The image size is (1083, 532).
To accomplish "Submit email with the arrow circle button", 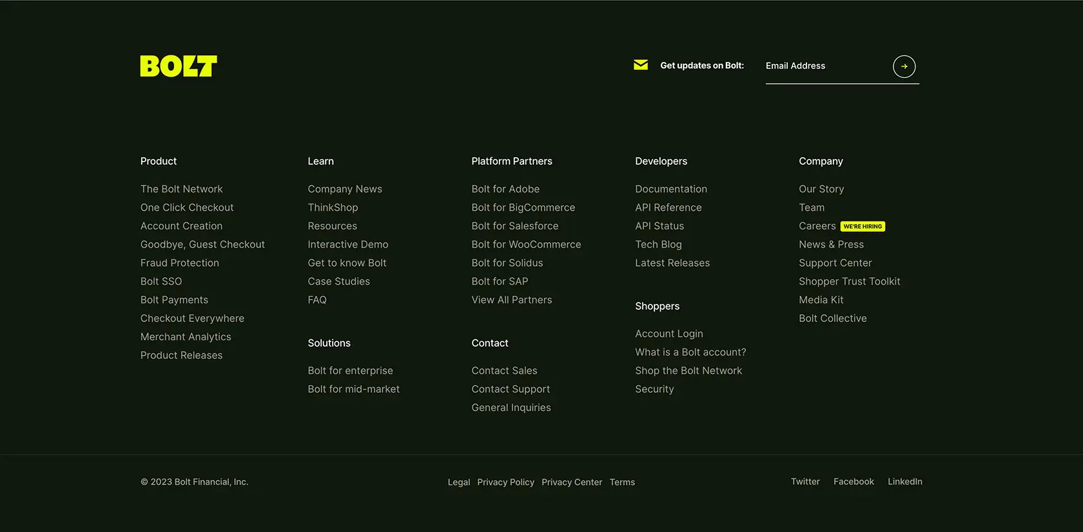I will (904, 66).
